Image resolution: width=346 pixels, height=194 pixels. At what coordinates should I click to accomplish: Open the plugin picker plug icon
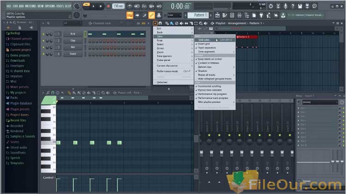(261, 15)
